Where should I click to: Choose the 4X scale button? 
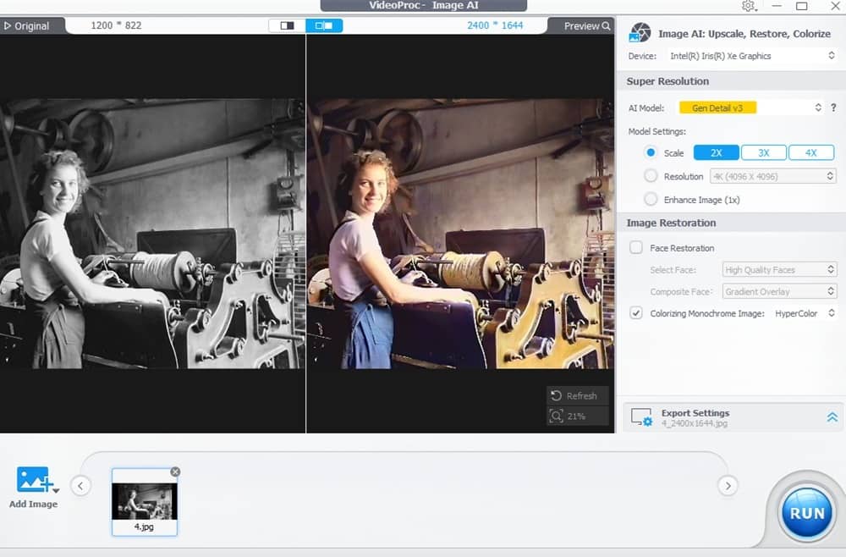tap(810, 153)
